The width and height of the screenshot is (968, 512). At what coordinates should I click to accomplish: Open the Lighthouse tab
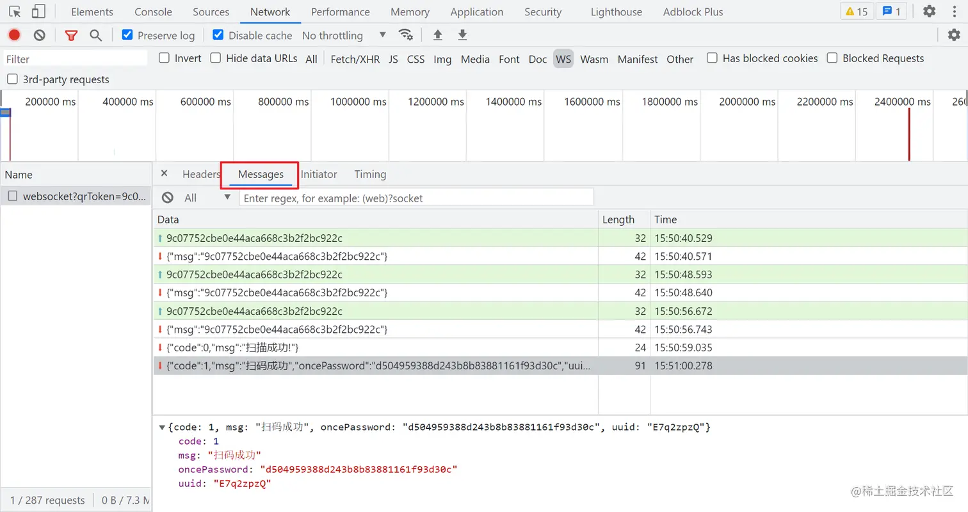point(616,12)
